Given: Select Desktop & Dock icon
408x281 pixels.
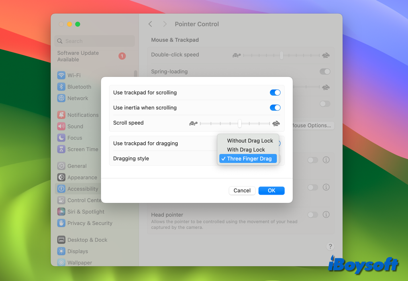Looking at the screenshot, I should 61,240.
